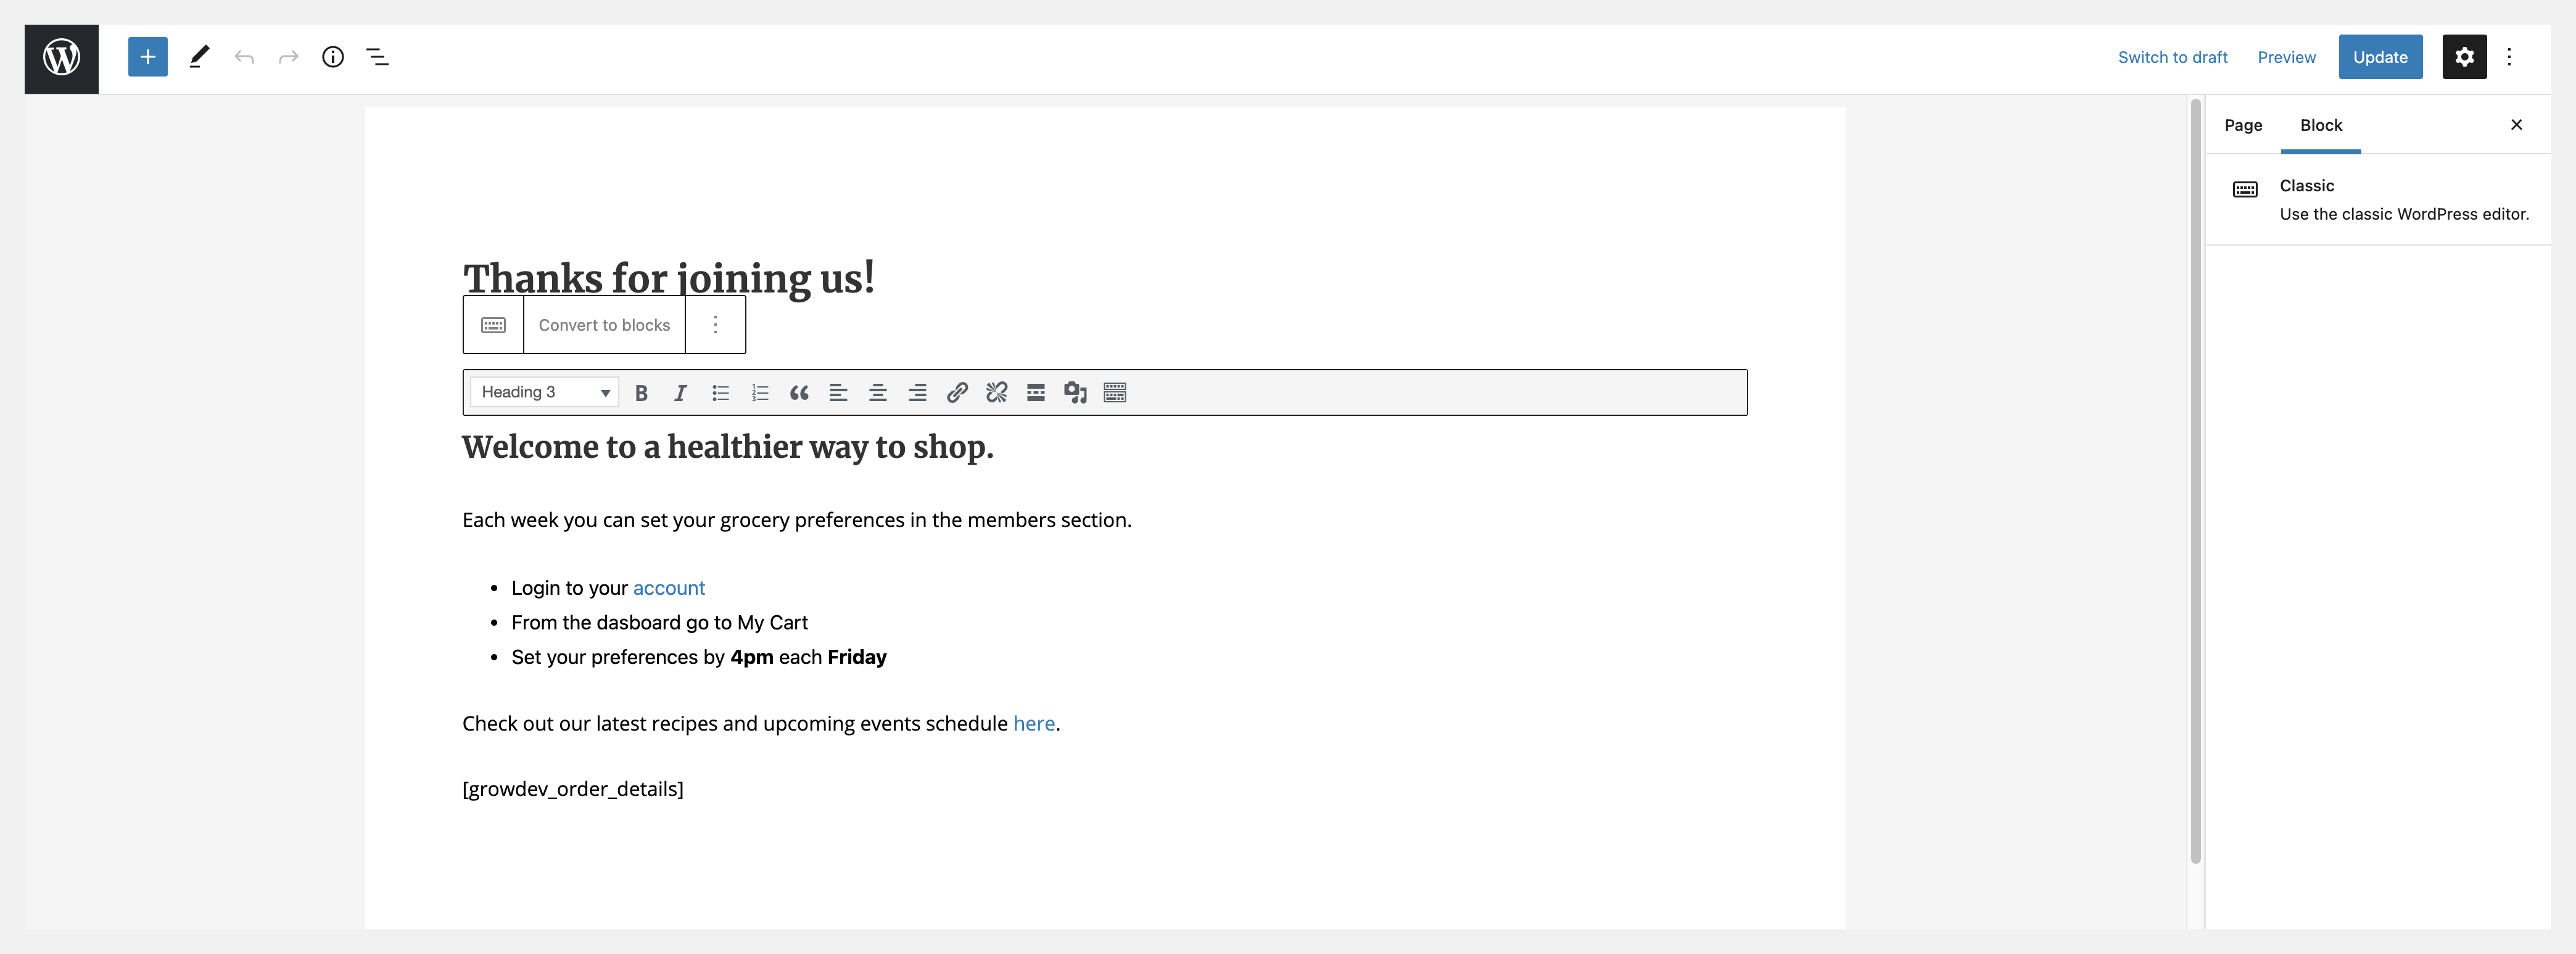Click the page title "Thanks for joining us!"

pyautogui.click(x=669, y=277)
